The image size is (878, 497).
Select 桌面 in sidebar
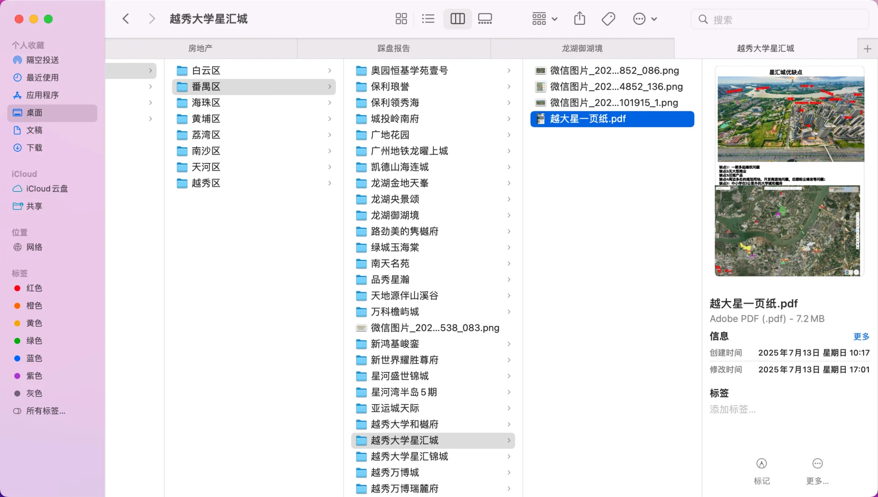(x=52, y=113)
